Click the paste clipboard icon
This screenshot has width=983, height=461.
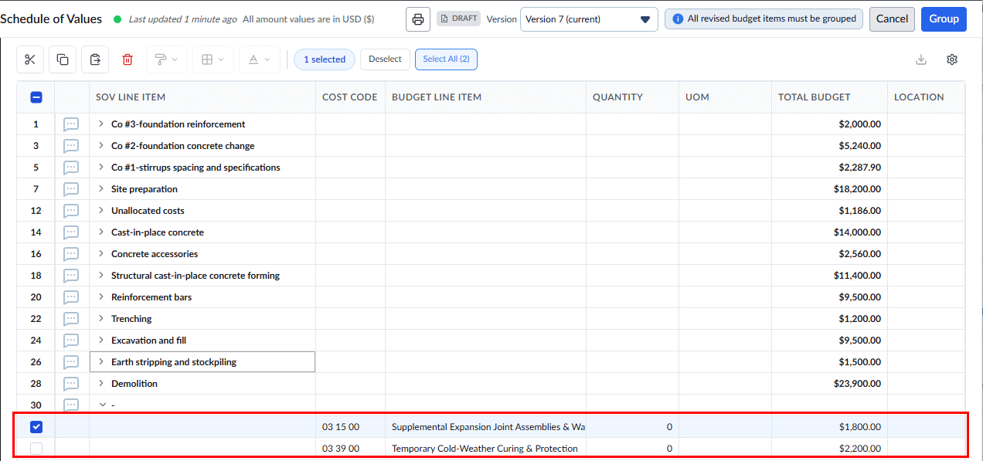click(x=95, y=59)
